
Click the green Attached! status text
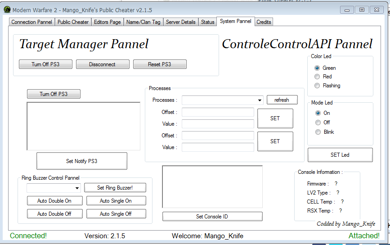(364, 236)
